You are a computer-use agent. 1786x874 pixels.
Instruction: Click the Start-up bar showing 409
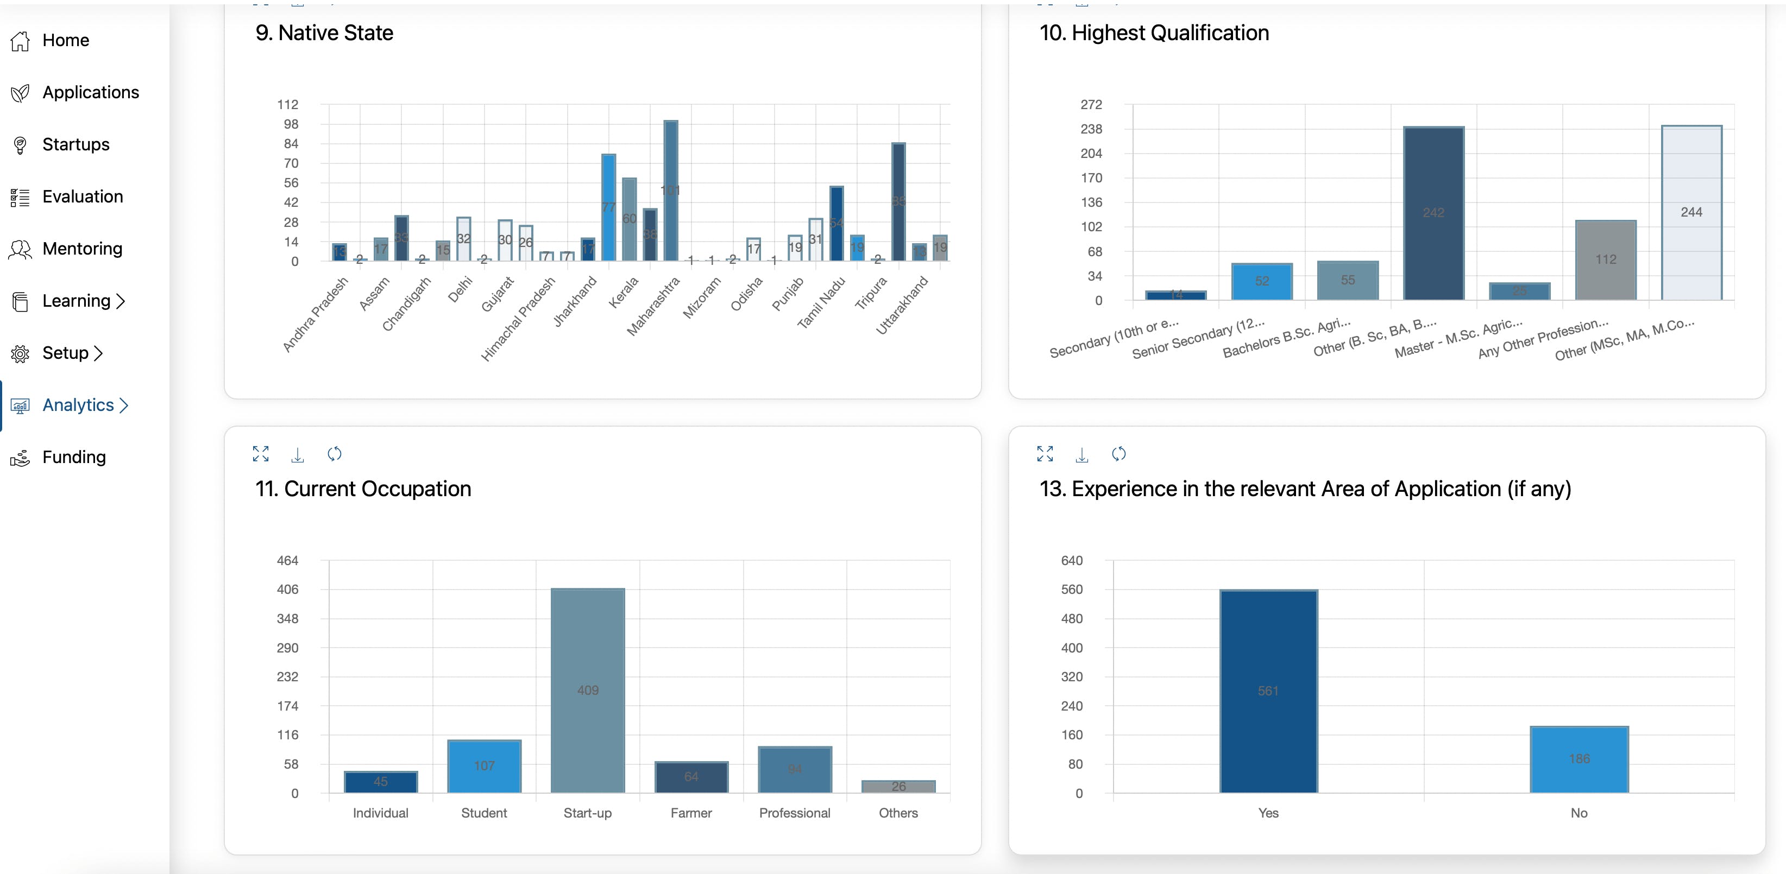587,691
